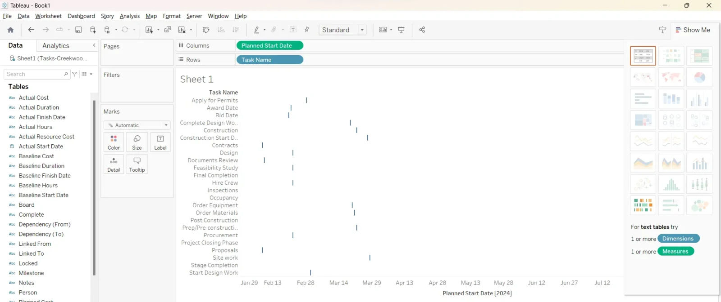Image resolution: width=721 pixels, height=302 pixels.
Task: Redo with the forward arrow toolbar icon
Action: (x=46, y=30)
